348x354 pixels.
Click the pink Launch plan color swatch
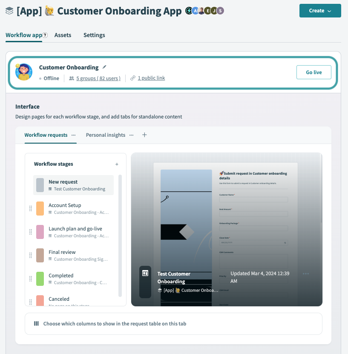coord(40,232)
